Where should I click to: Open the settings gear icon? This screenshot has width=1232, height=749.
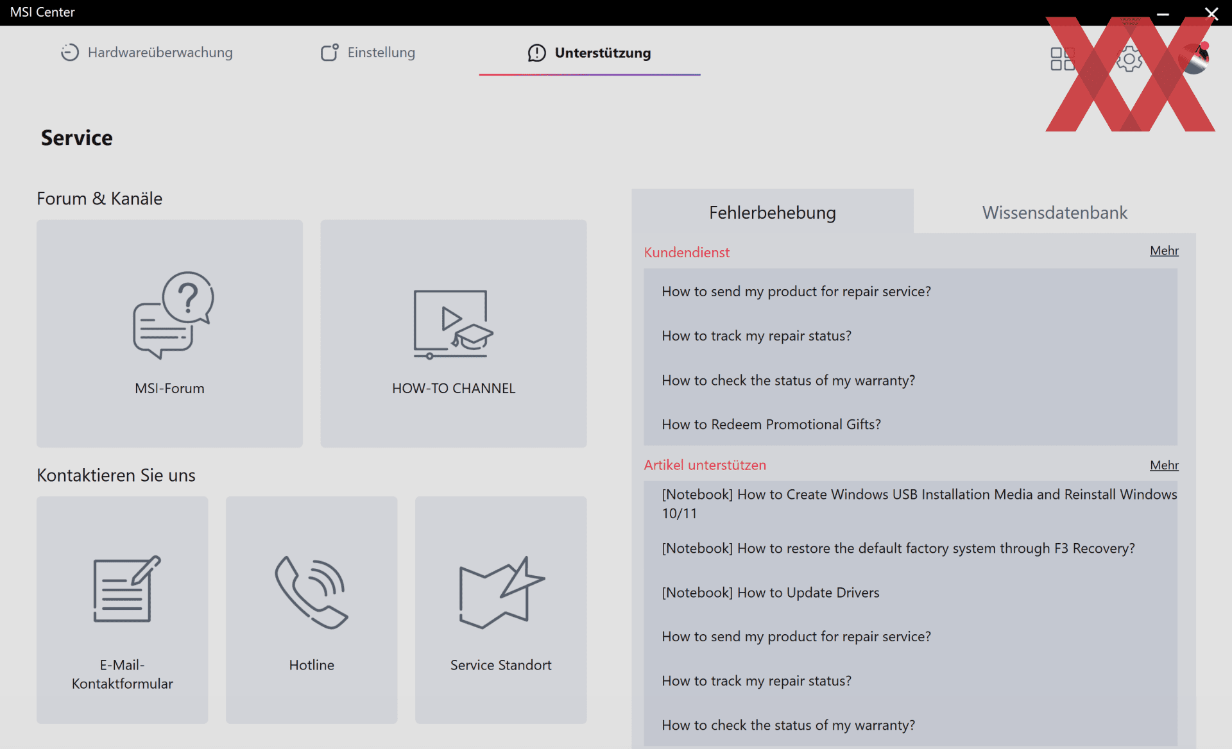(x=1129, y=59)
